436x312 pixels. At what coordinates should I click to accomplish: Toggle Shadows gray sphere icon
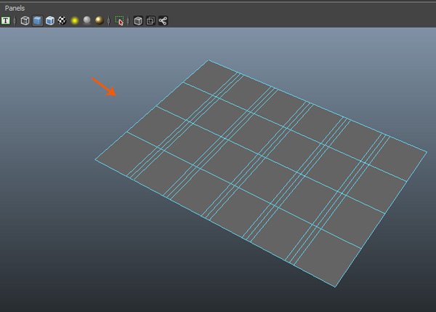87,20
